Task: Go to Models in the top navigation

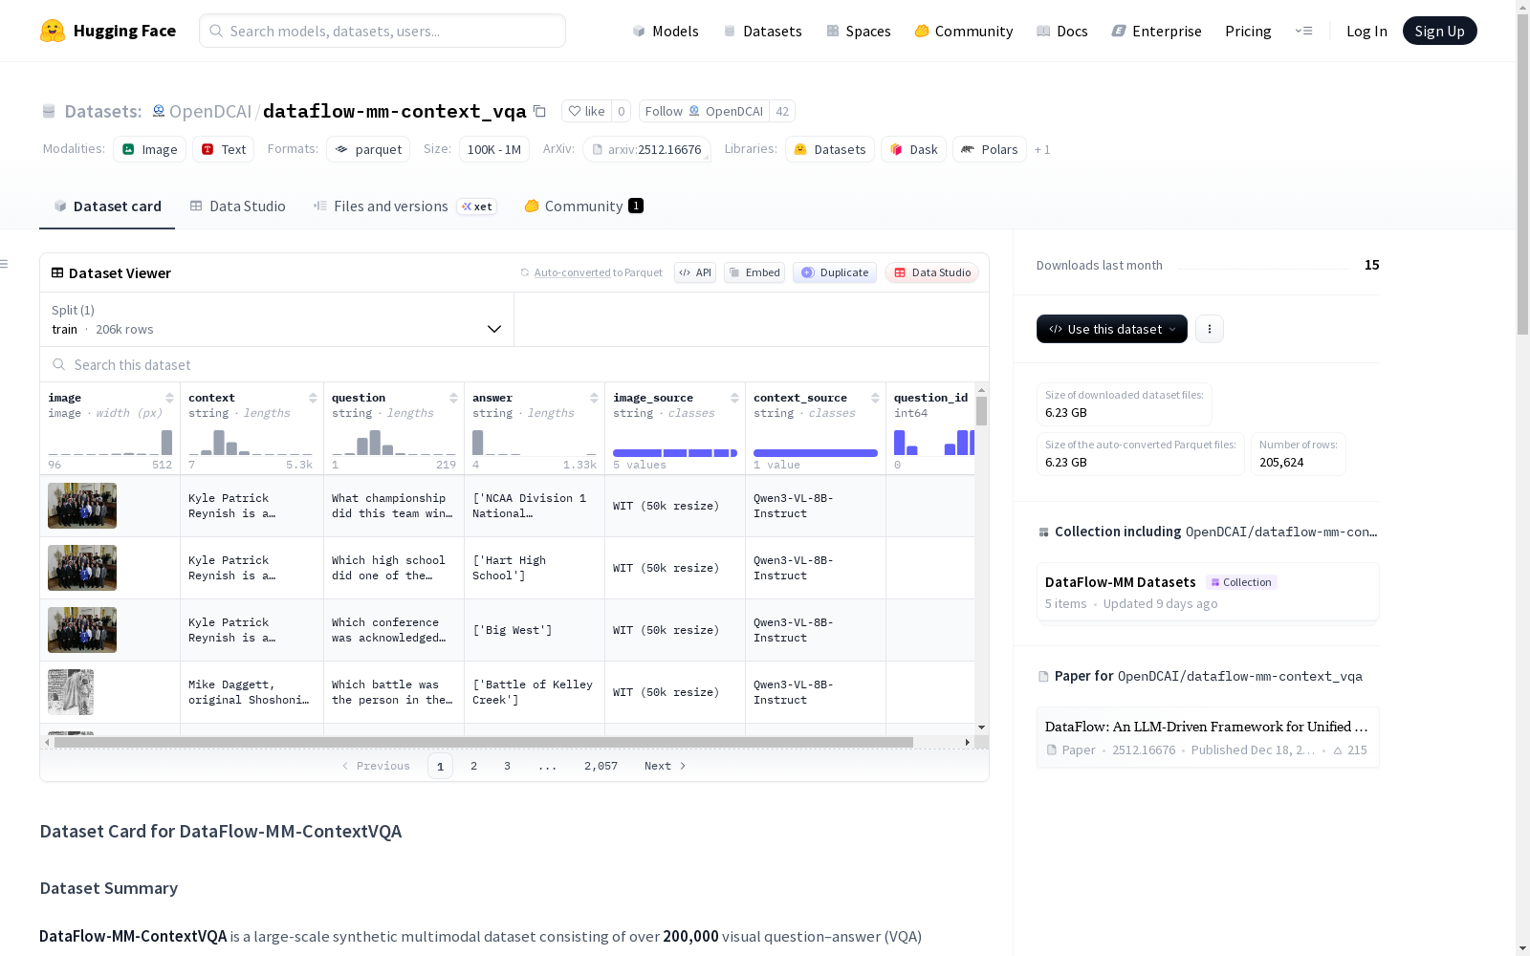Action: (x=666, y=31)
